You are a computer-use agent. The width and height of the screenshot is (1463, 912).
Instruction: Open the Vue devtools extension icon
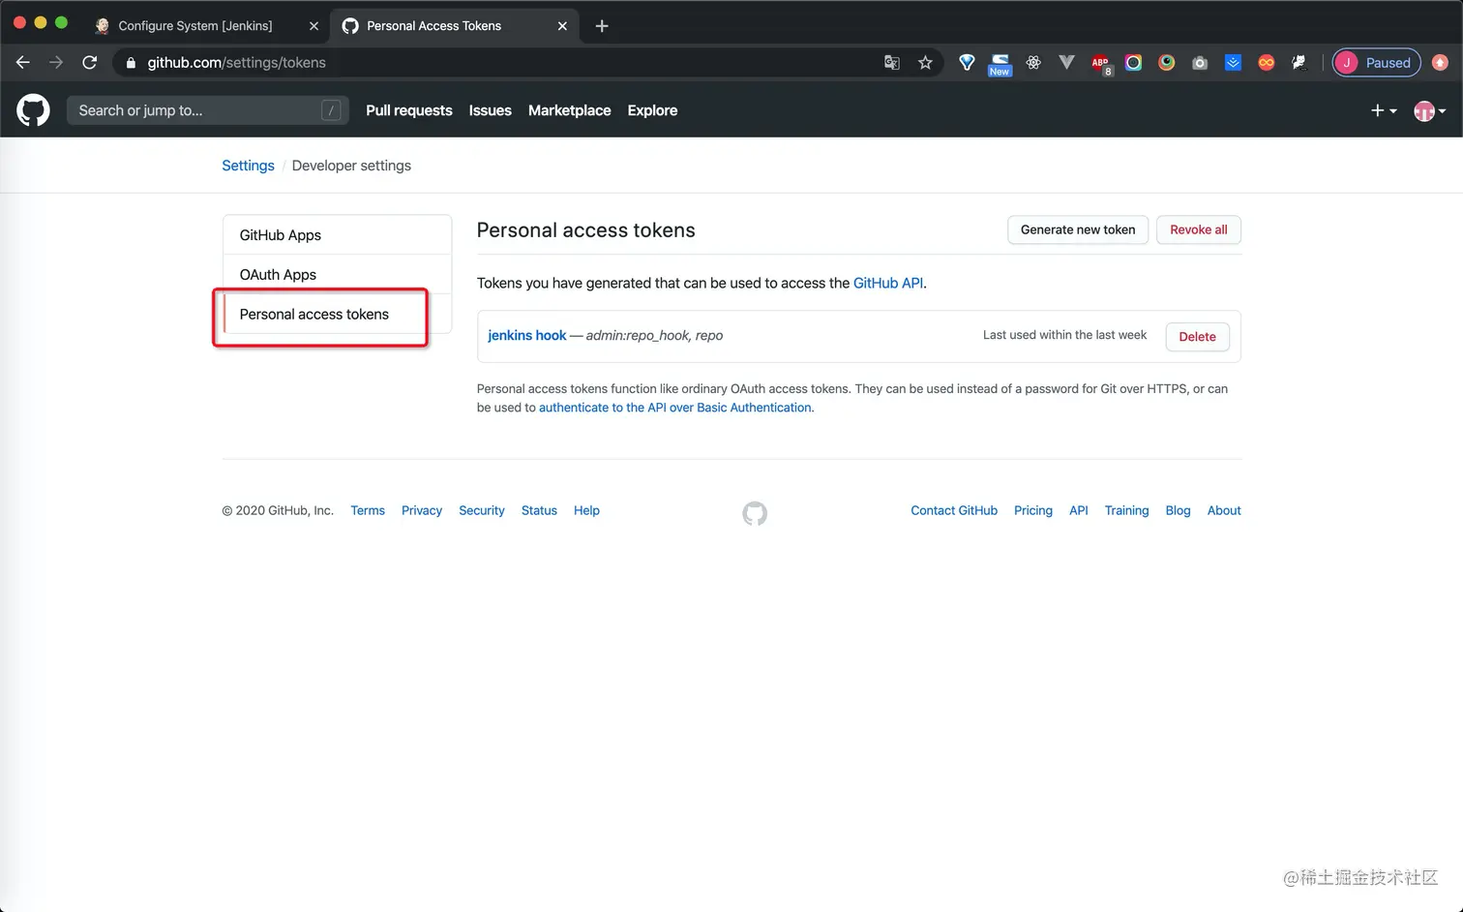click(x=1066, y=63)
